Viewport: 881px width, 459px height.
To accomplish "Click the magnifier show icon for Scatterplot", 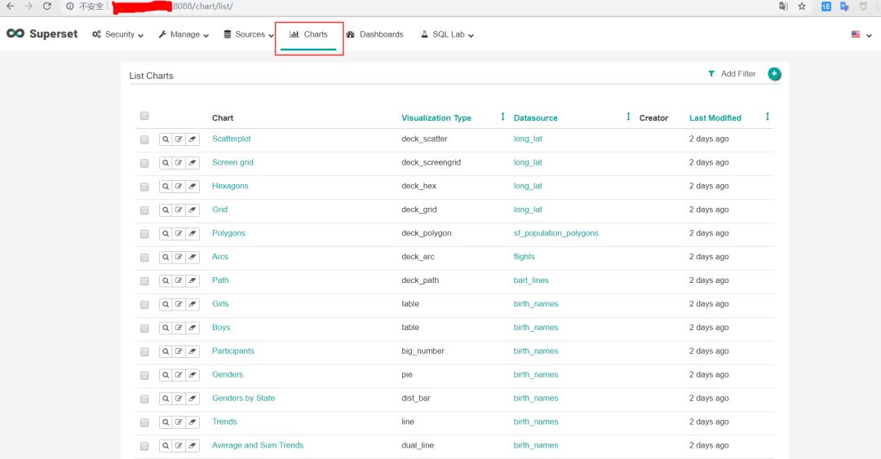I will click(x=165, y=139).
